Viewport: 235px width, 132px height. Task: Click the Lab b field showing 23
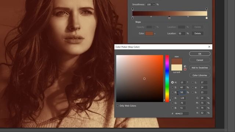click(x=203, y=92)
